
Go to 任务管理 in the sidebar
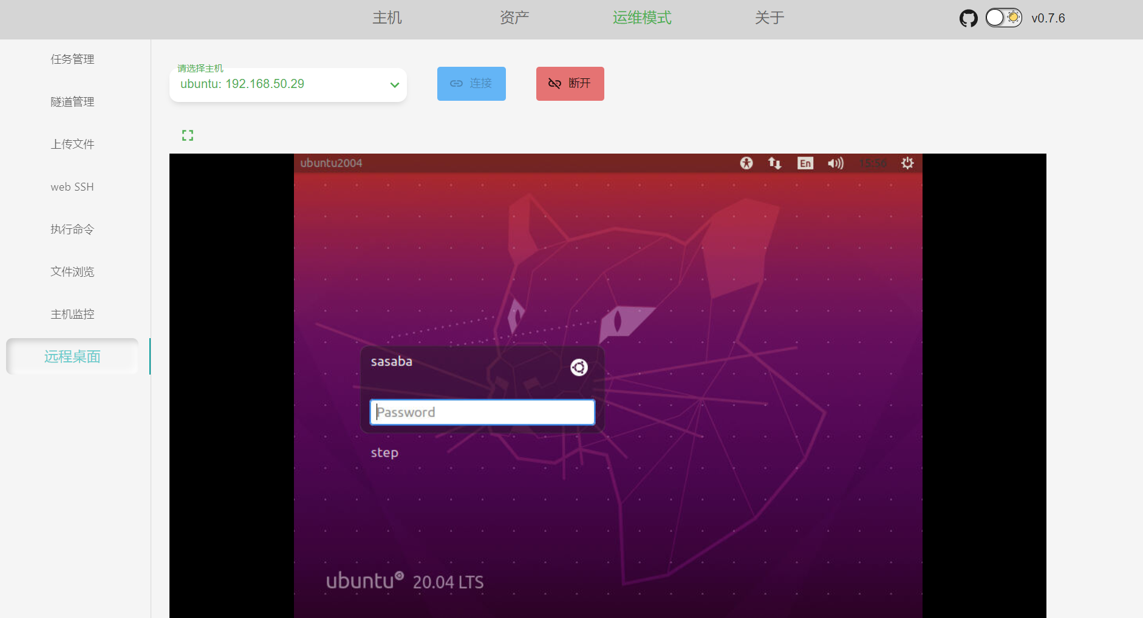(x=72, y=59)
